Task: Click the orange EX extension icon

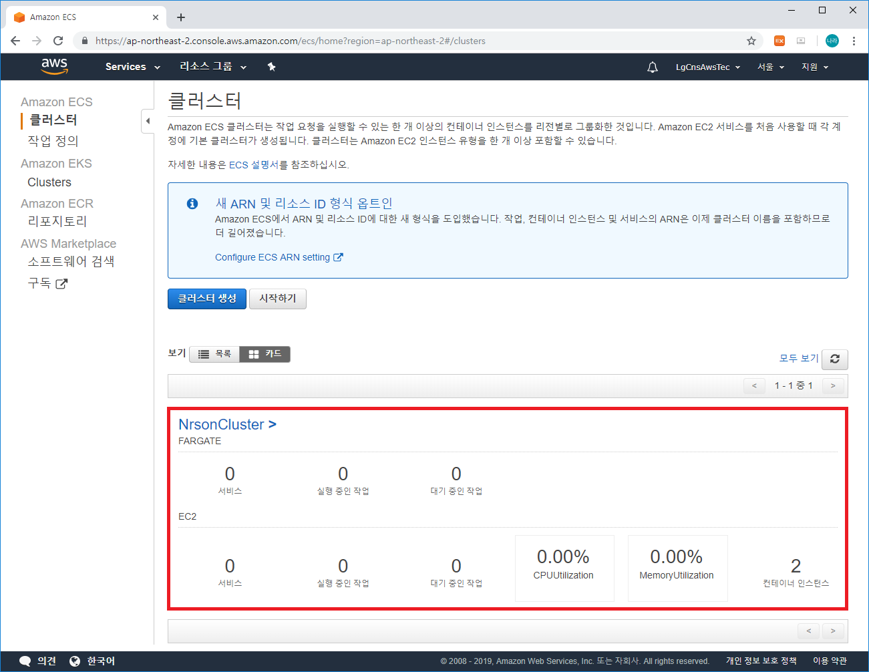Action: [x=779, y=41]
